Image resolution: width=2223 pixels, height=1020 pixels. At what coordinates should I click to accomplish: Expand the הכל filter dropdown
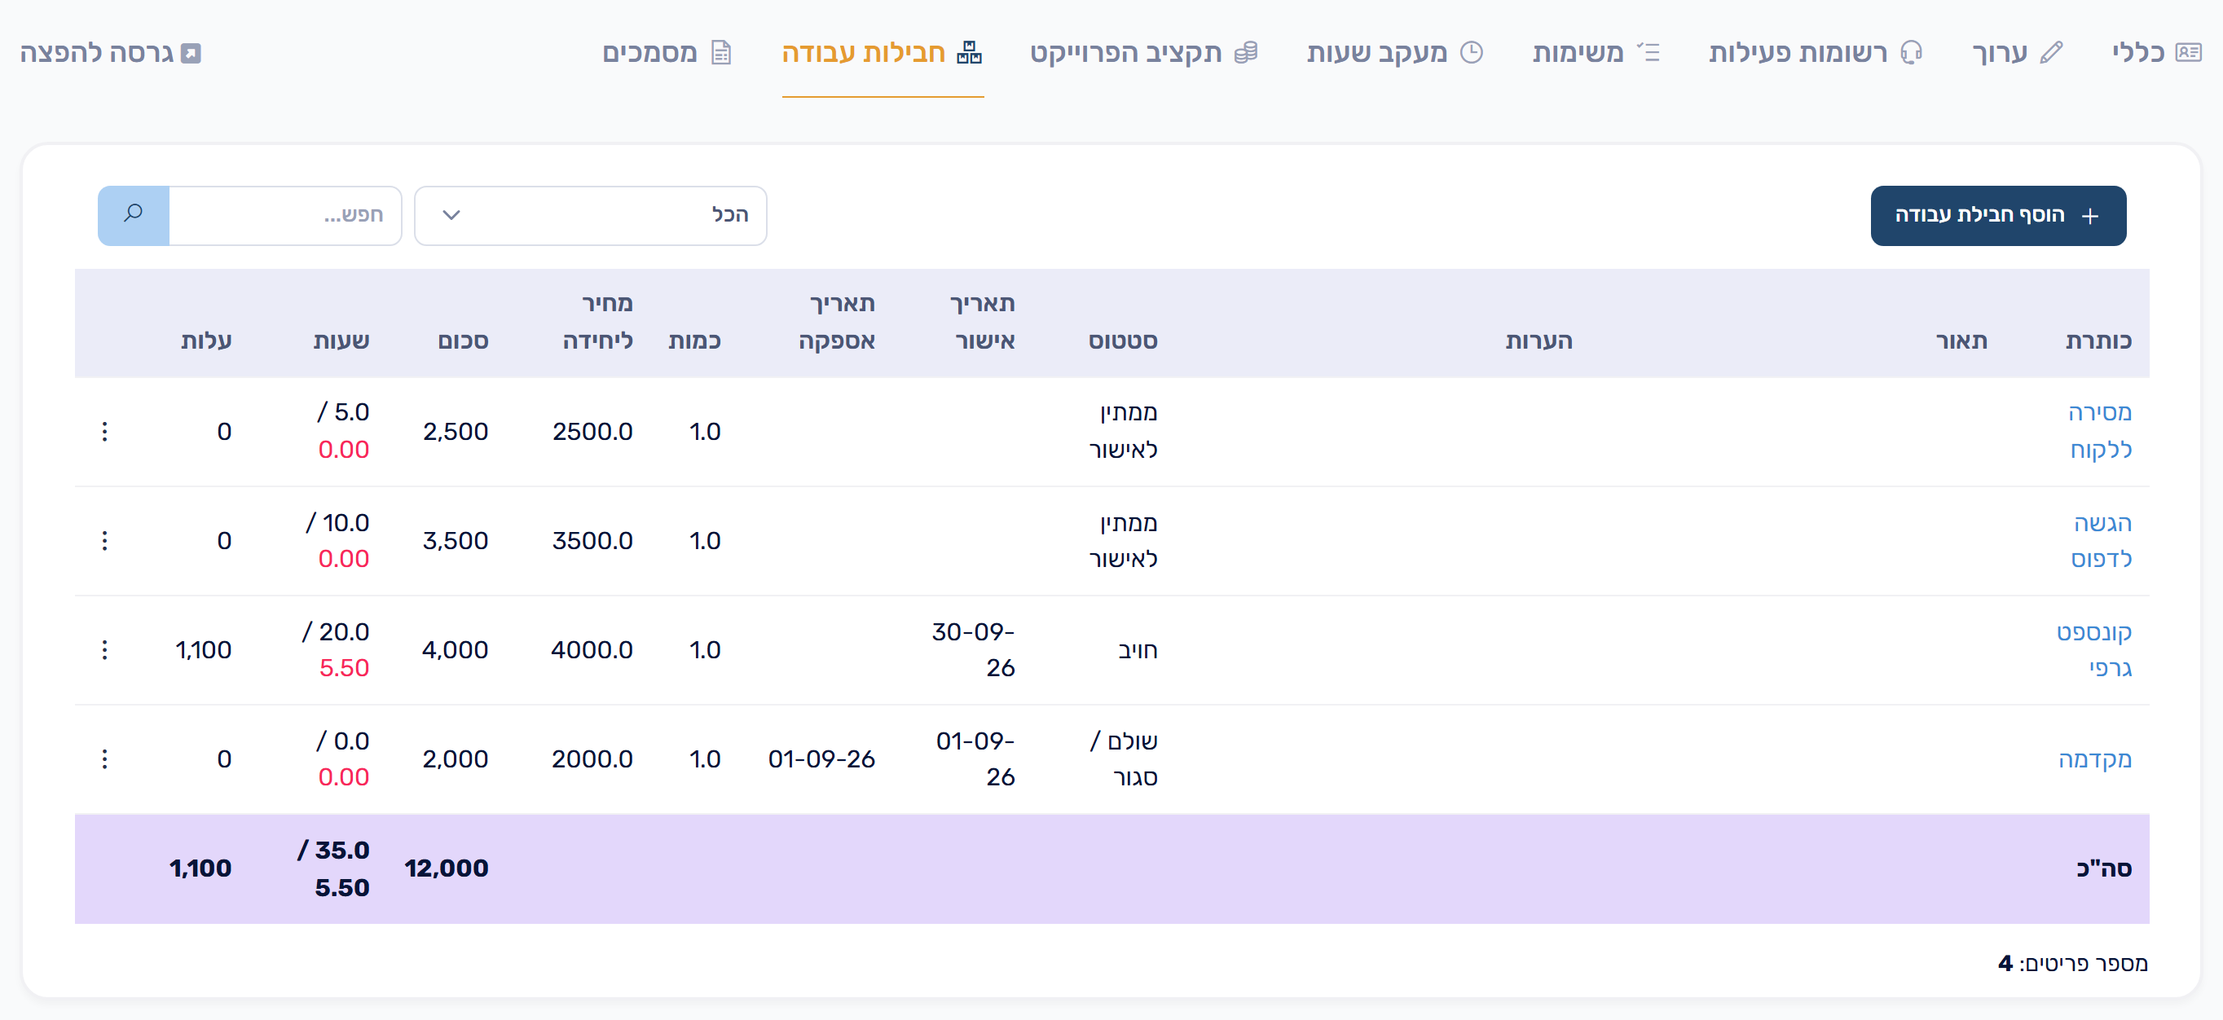pos(590,215)
